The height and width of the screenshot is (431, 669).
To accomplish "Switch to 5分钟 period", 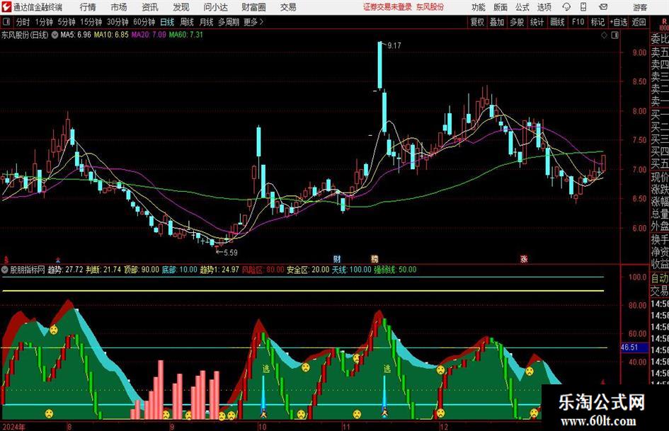I will click(67, 22).
